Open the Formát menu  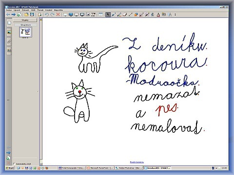pyautogui.click(x=40, y=10)
